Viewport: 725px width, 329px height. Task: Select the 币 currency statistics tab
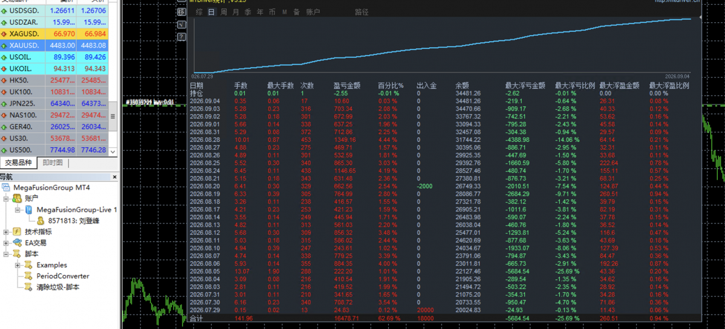tap(272, 13)
